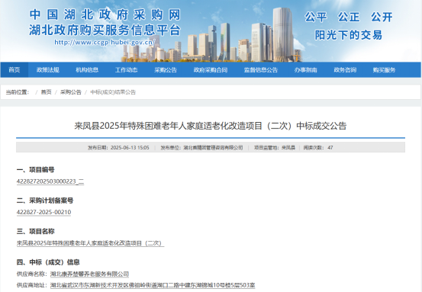Click the filing number 422827-2025-00210
Screen dimensions: 422x292
tap(43, 212)
